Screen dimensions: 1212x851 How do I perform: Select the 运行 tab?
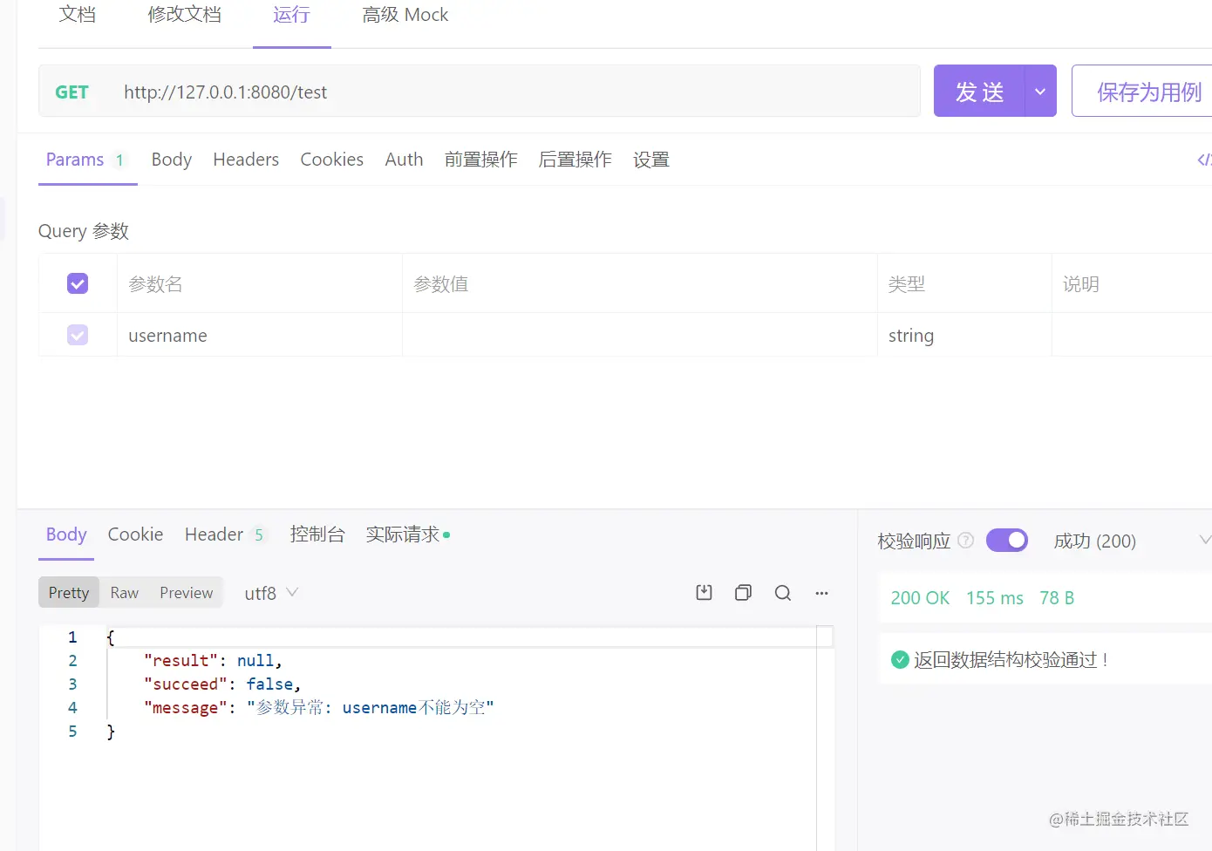(291, 15)
